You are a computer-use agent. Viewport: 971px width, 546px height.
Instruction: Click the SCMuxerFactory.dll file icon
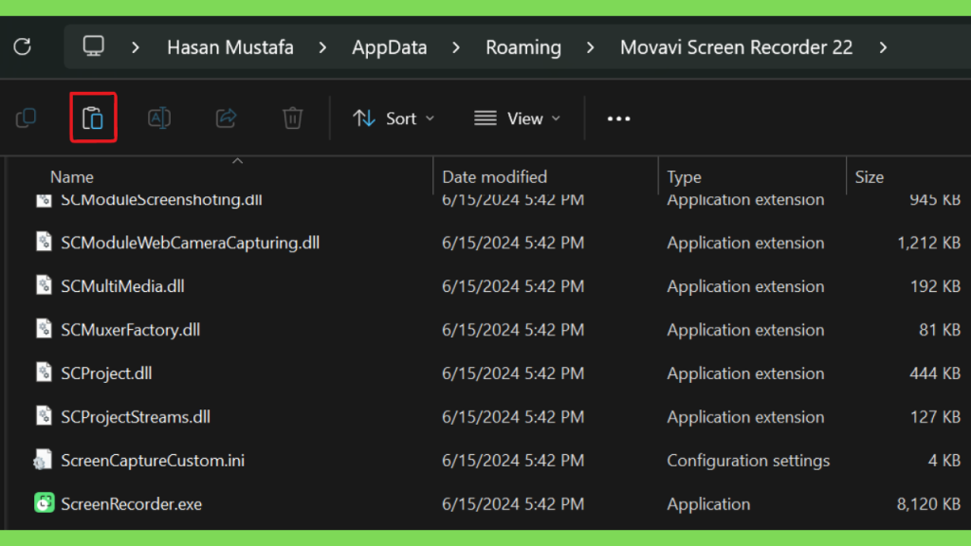tap(44, 329)
